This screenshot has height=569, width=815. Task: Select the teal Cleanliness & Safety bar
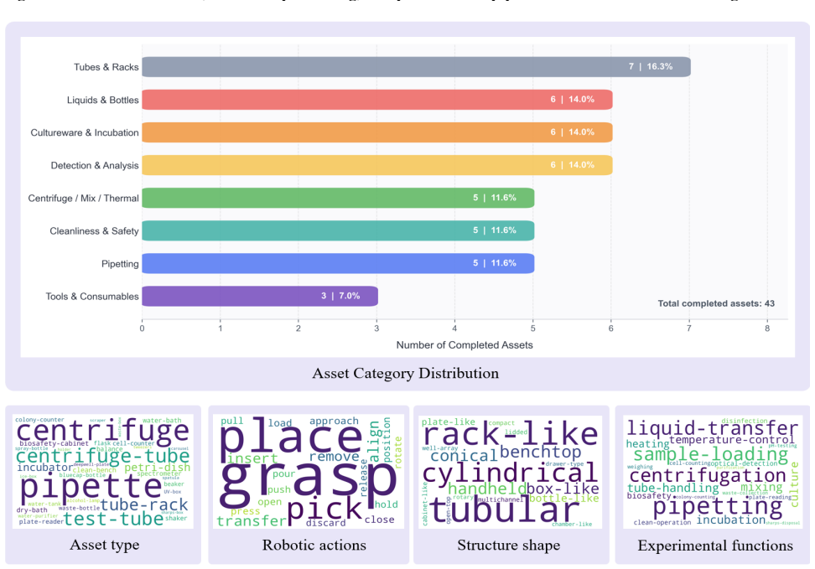click(339, 230)
